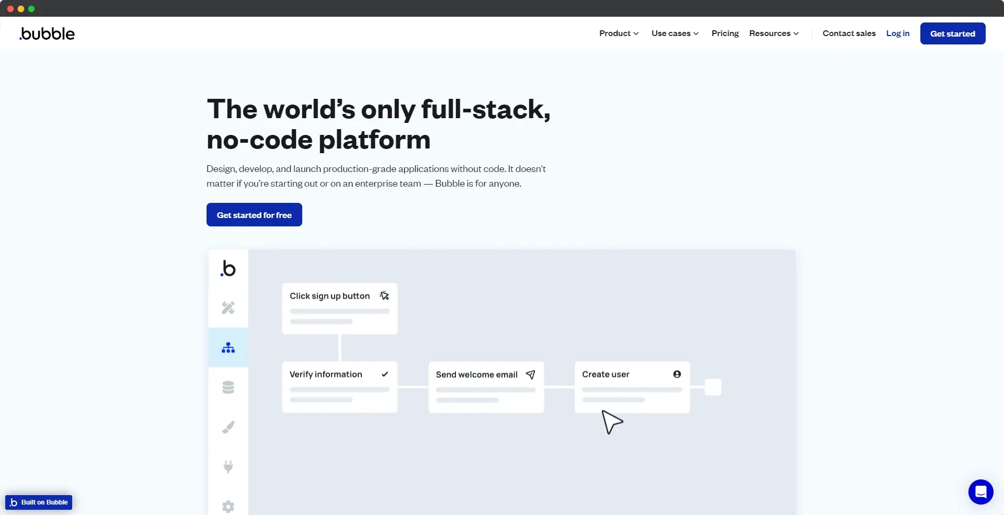
Task: Click the checkmark icon on Verify information
Action: coord(385,374)
